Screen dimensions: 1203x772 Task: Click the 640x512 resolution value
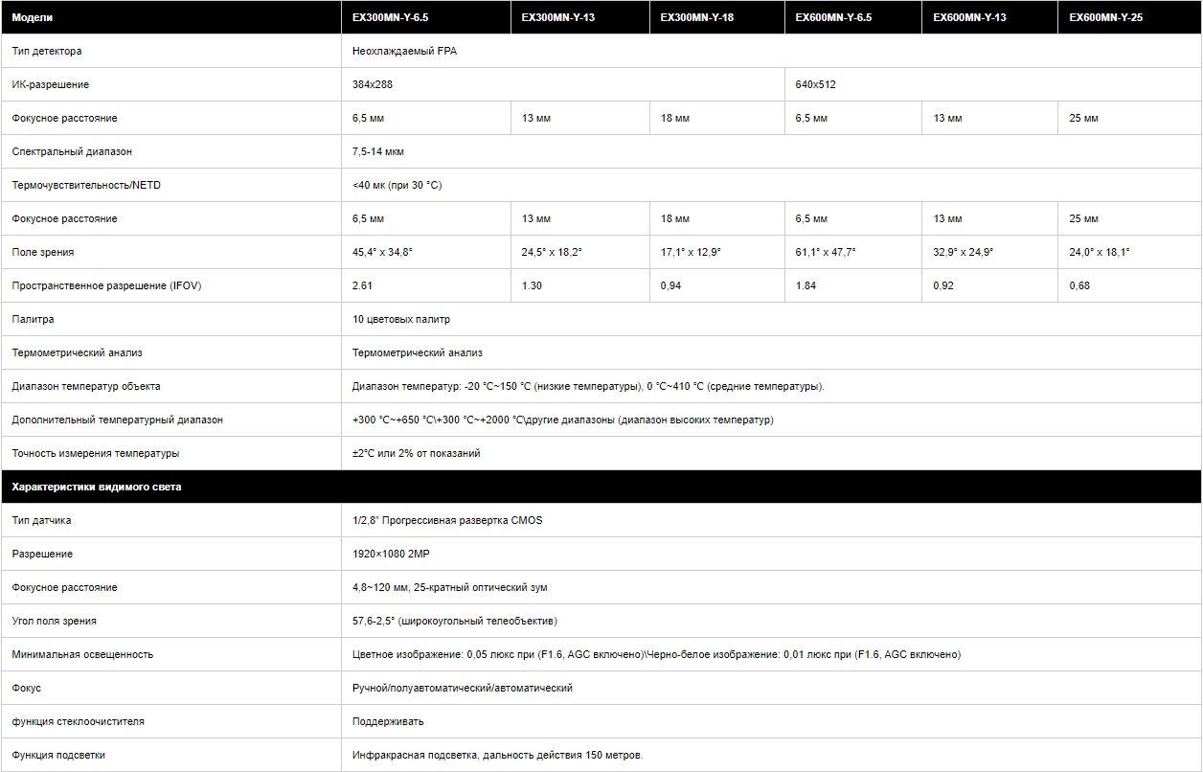coord(815,84)
